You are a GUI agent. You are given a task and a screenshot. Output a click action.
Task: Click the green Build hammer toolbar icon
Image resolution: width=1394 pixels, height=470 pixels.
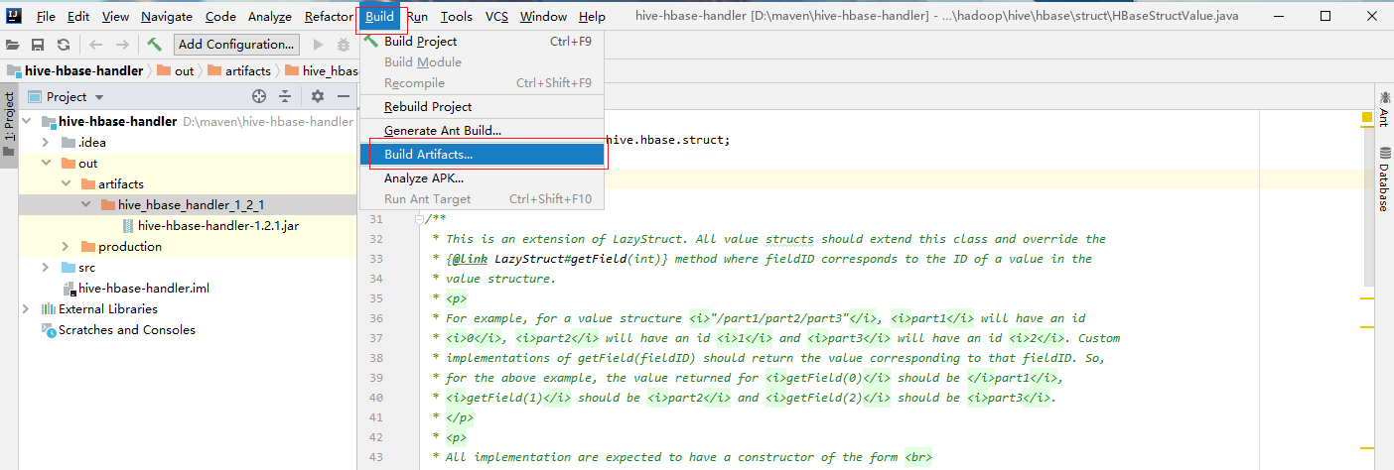tap(154, 45)
